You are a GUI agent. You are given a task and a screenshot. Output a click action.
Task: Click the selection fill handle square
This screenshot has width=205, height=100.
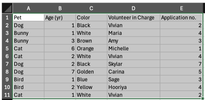pyautogui.click(x=202, y=98)
